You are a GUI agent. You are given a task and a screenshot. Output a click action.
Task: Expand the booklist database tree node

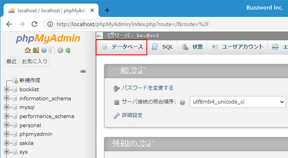7,89
